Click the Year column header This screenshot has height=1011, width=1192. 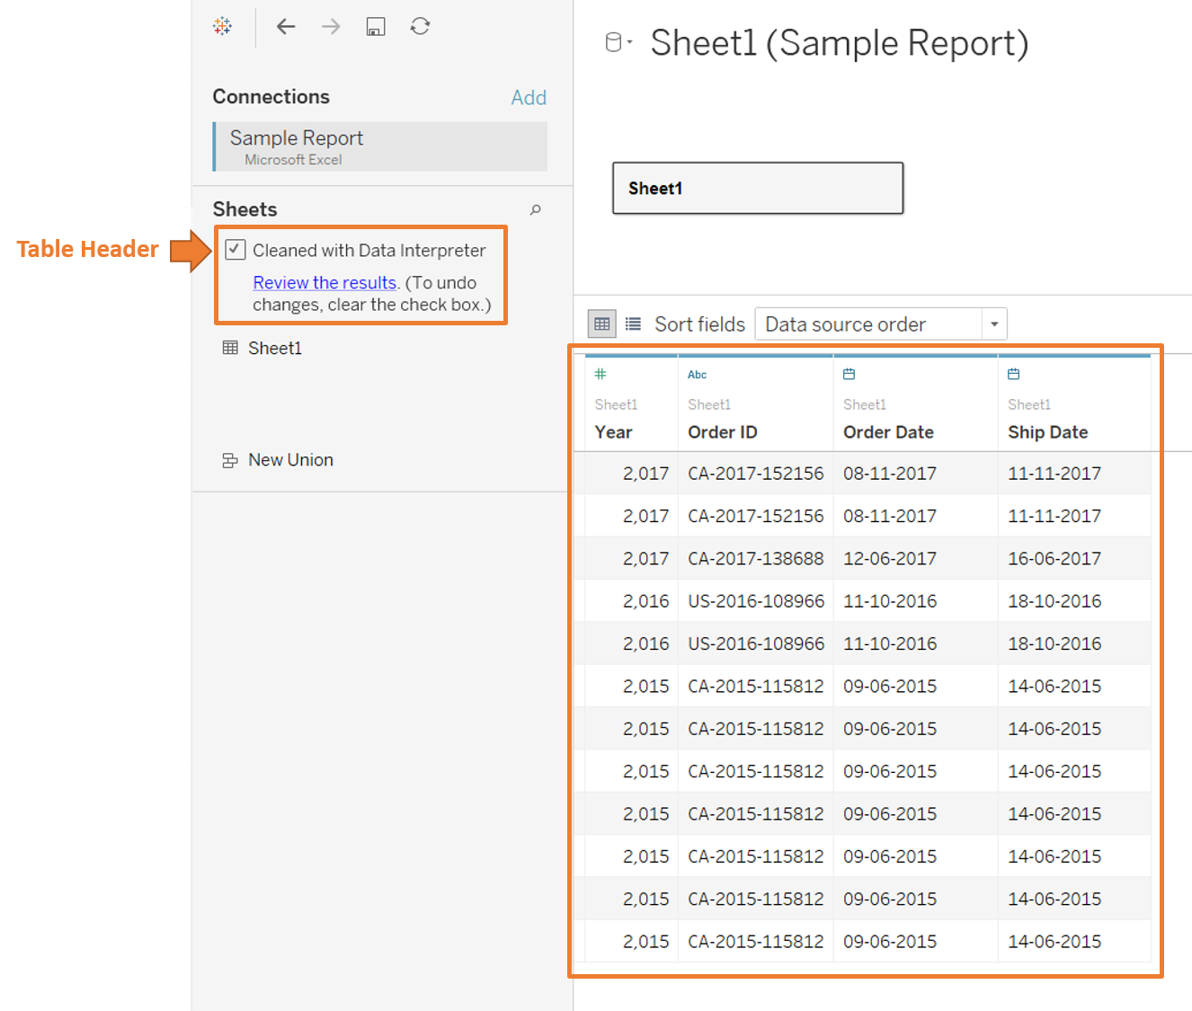pyautogui.click(x=614, y=432)
